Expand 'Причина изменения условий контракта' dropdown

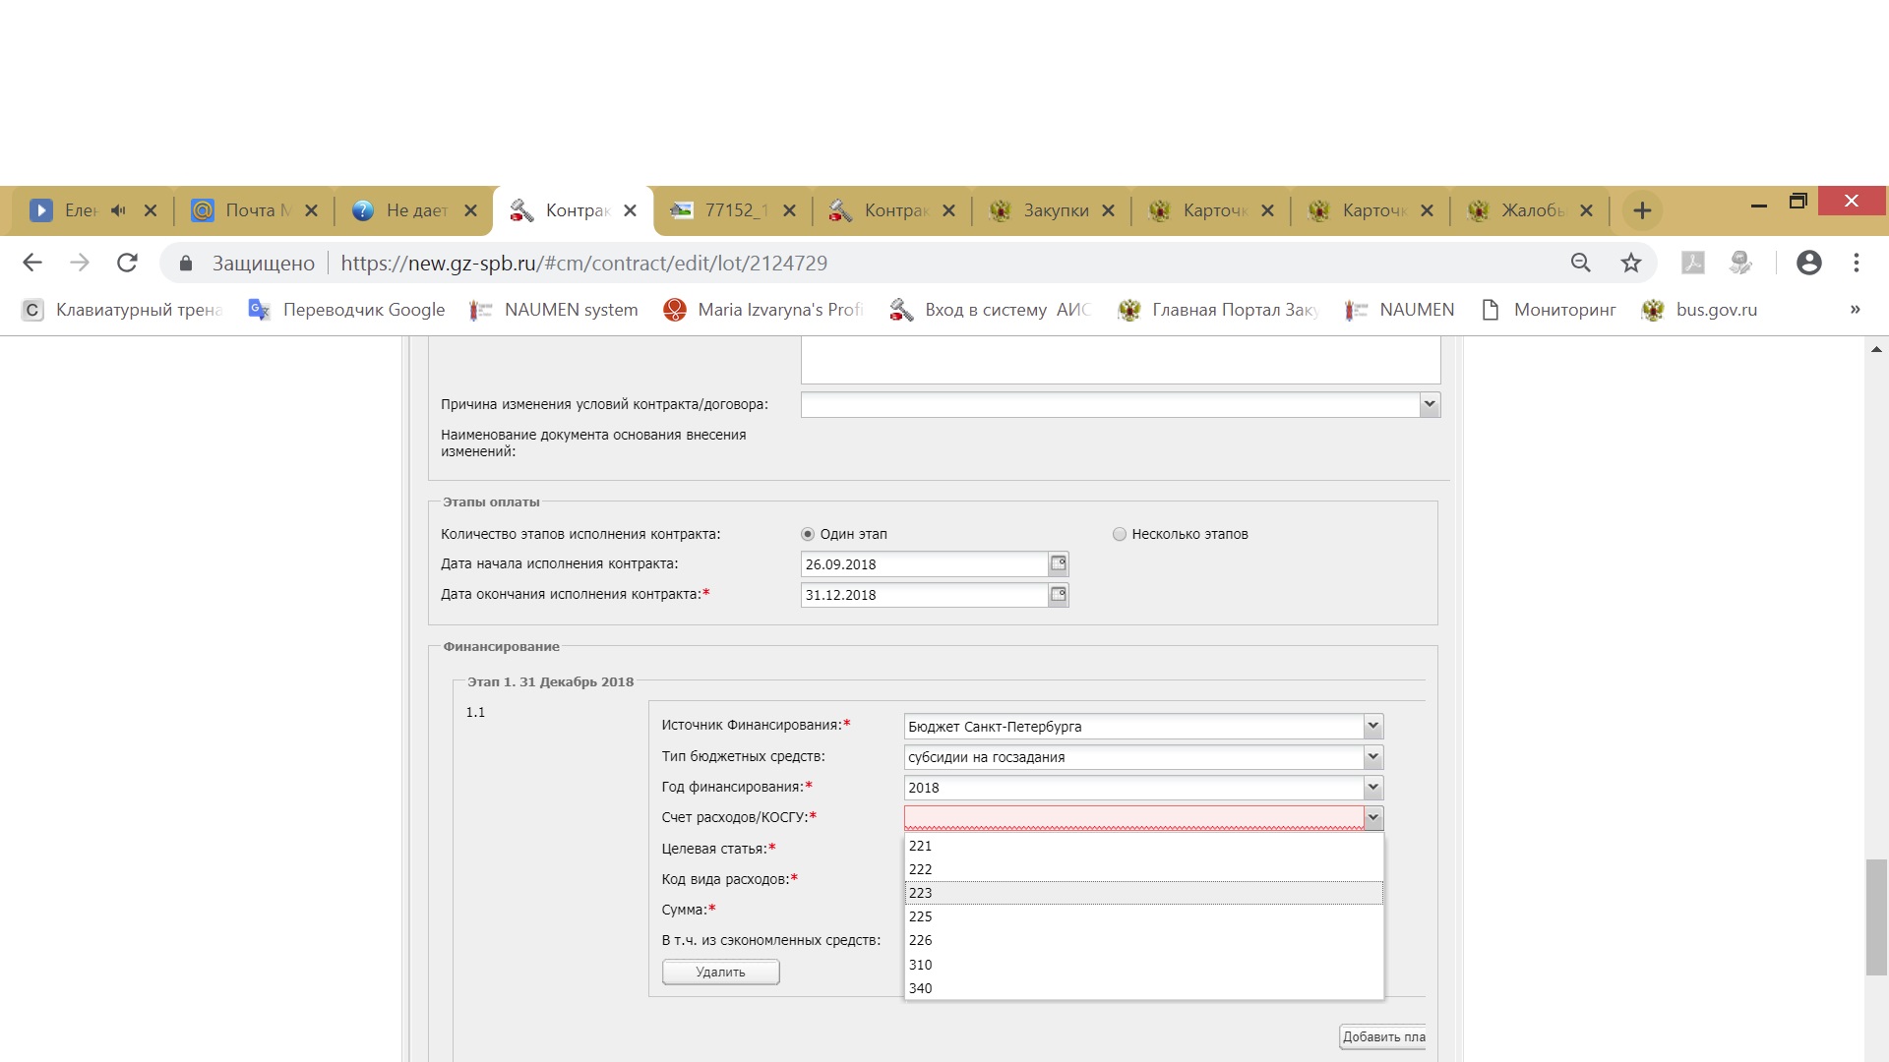point(1430,404)
